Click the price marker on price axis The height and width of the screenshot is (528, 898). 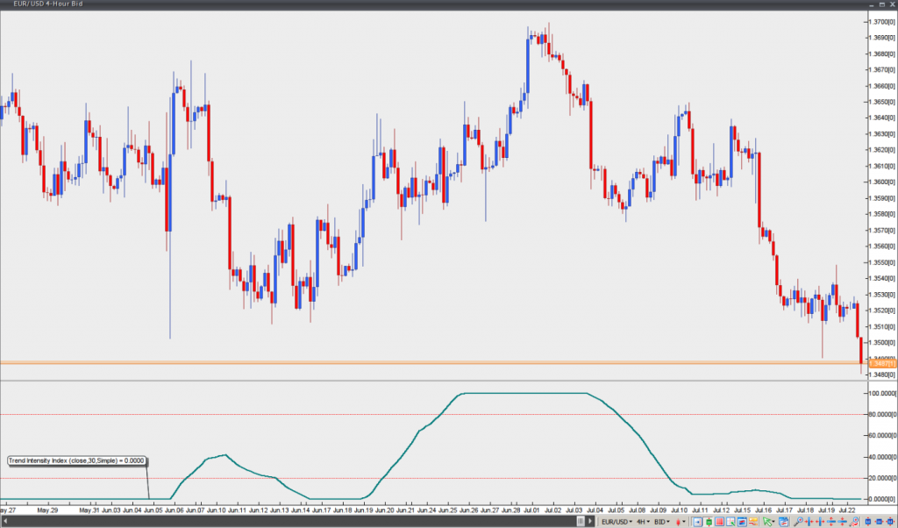pyautogui.click(x=880, y=363)
